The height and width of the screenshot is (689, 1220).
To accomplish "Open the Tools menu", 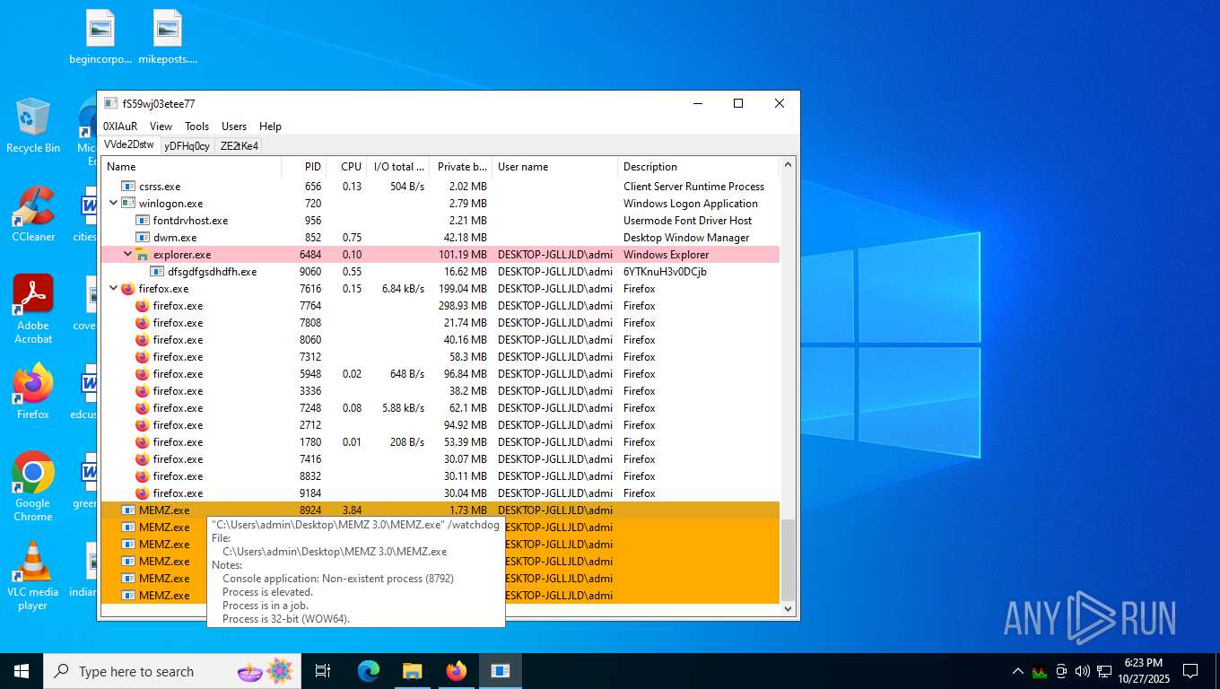I will [x=197, y=126].
